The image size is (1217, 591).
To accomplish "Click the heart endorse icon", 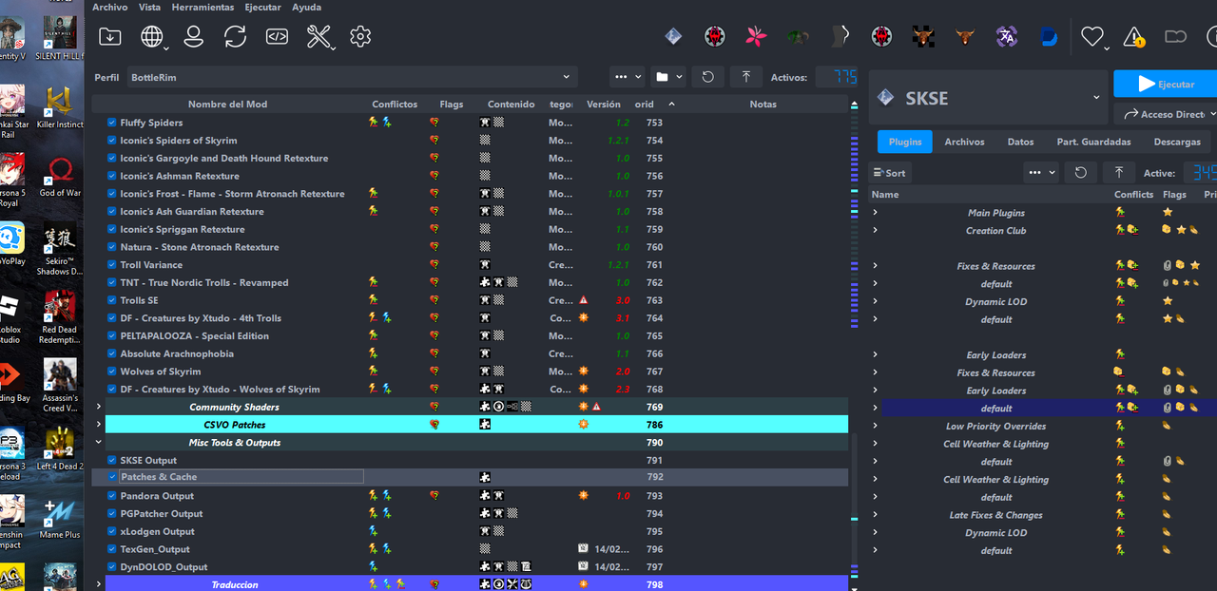I will (1091, 37).
